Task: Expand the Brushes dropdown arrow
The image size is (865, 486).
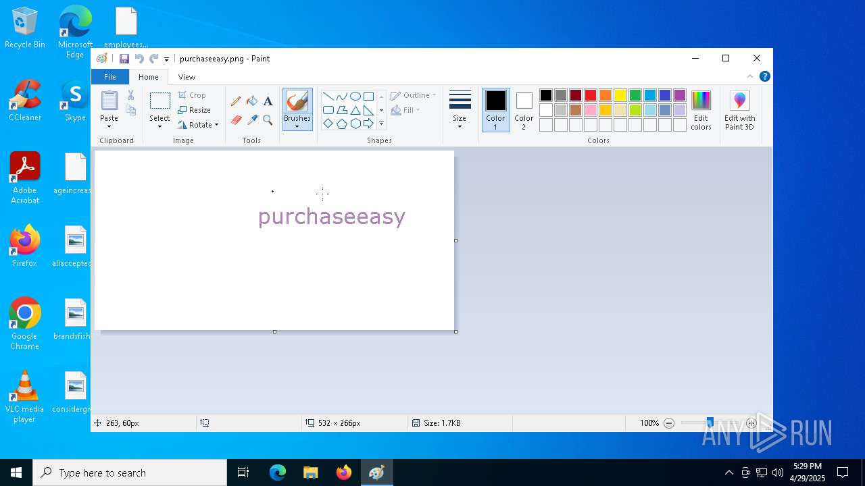Action: [x=297, y=127]
